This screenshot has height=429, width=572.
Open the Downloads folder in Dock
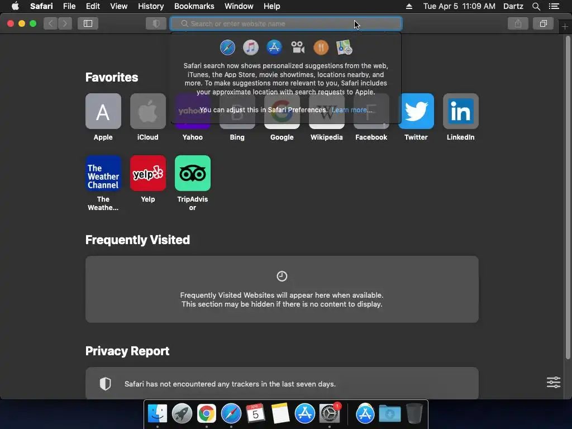tap(389, 414)
